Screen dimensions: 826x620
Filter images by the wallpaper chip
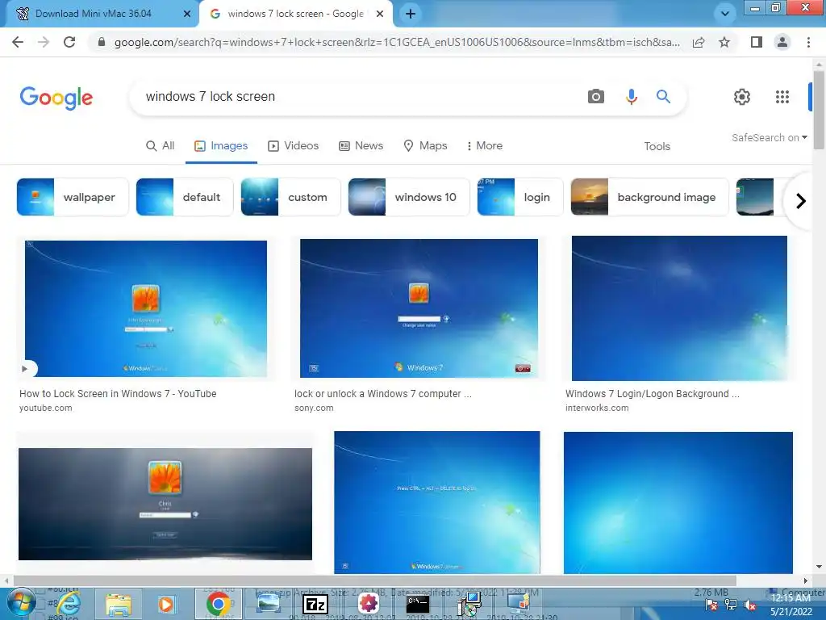point(73,197)
